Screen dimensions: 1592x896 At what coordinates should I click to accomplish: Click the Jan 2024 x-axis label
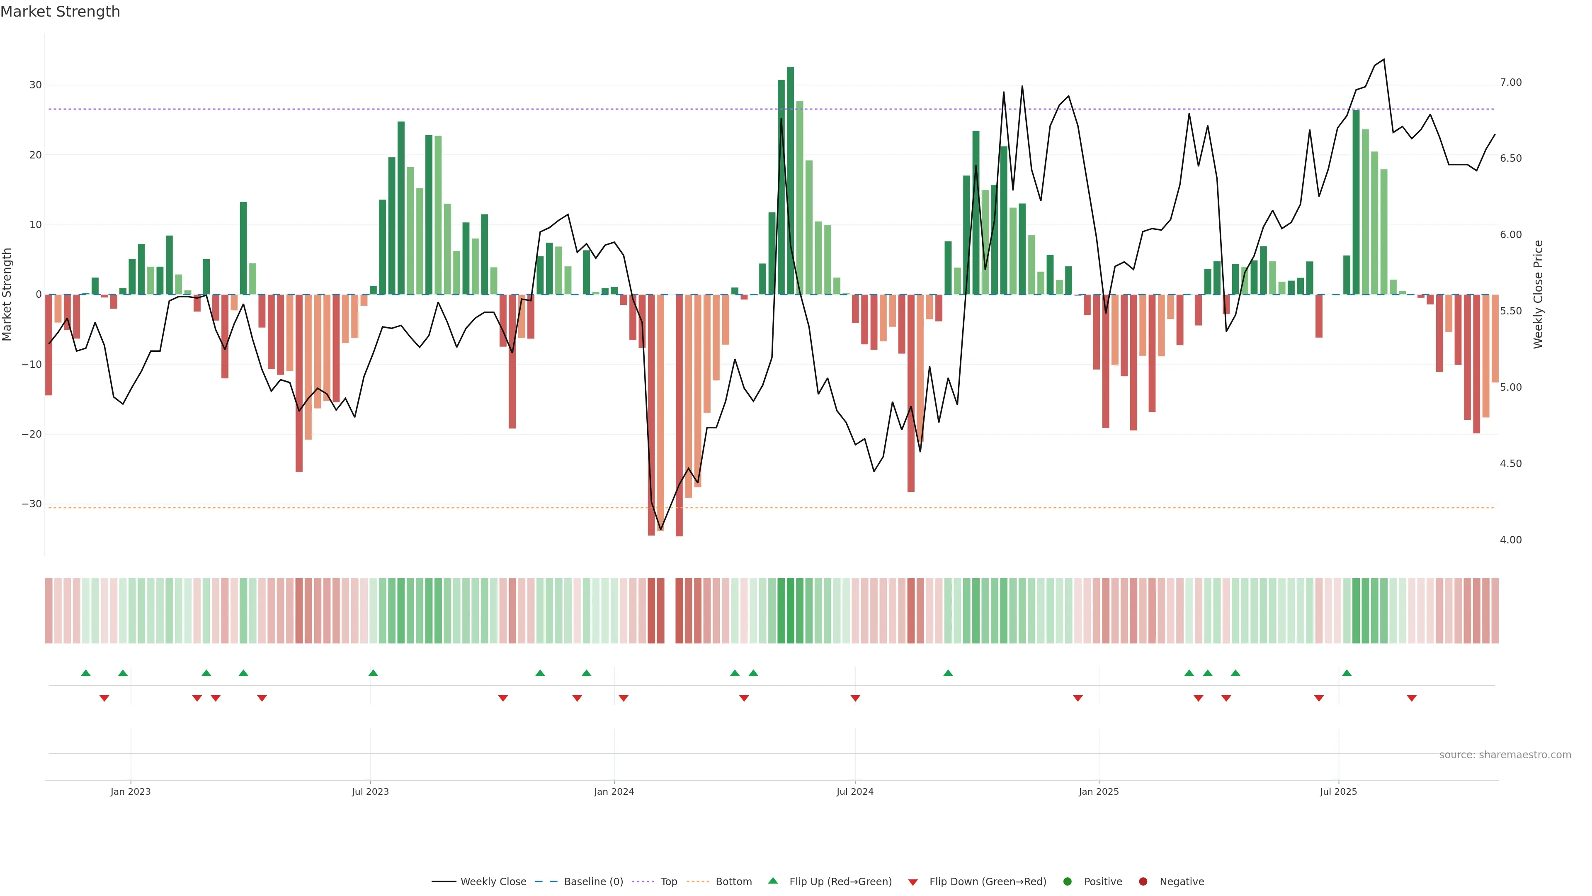614,791
